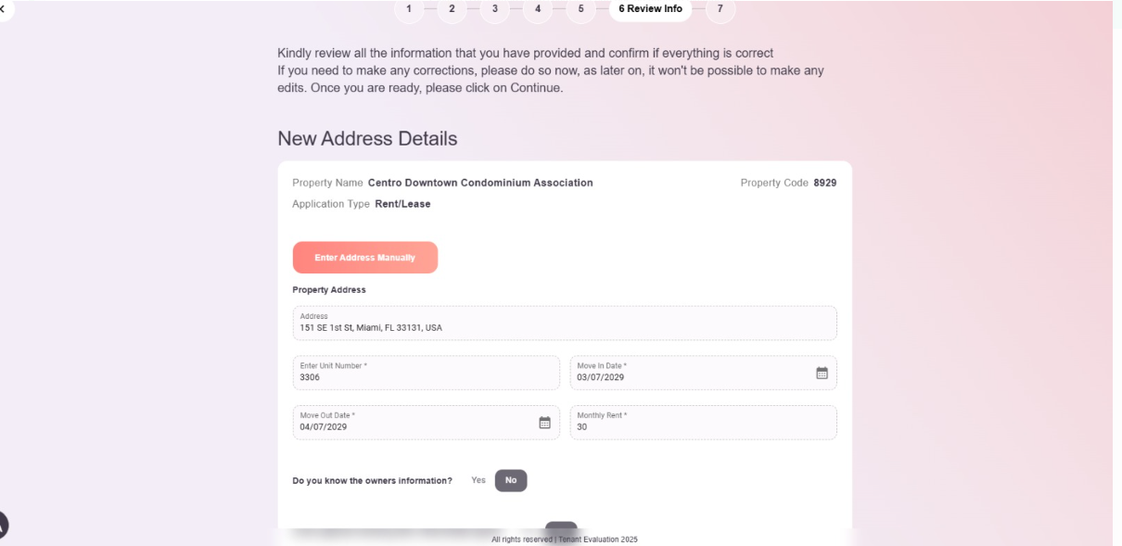The height and width of the screenshot is (546, 1122).
Task: Navigate to step 5 in the stepper
Action: pyautogui.click(x=581, y=9)
